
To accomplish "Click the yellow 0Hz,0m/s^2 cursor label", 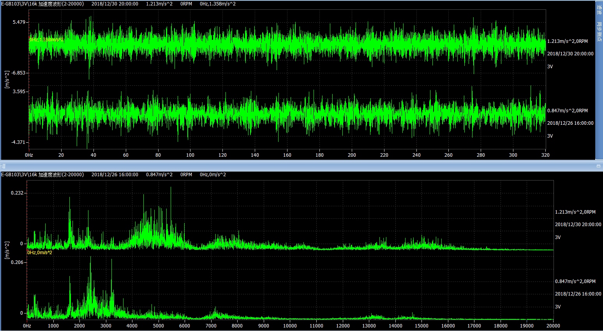I will point(40,253).
